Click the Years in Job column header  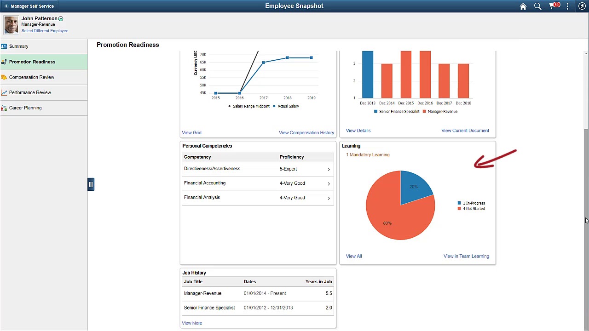318,282
